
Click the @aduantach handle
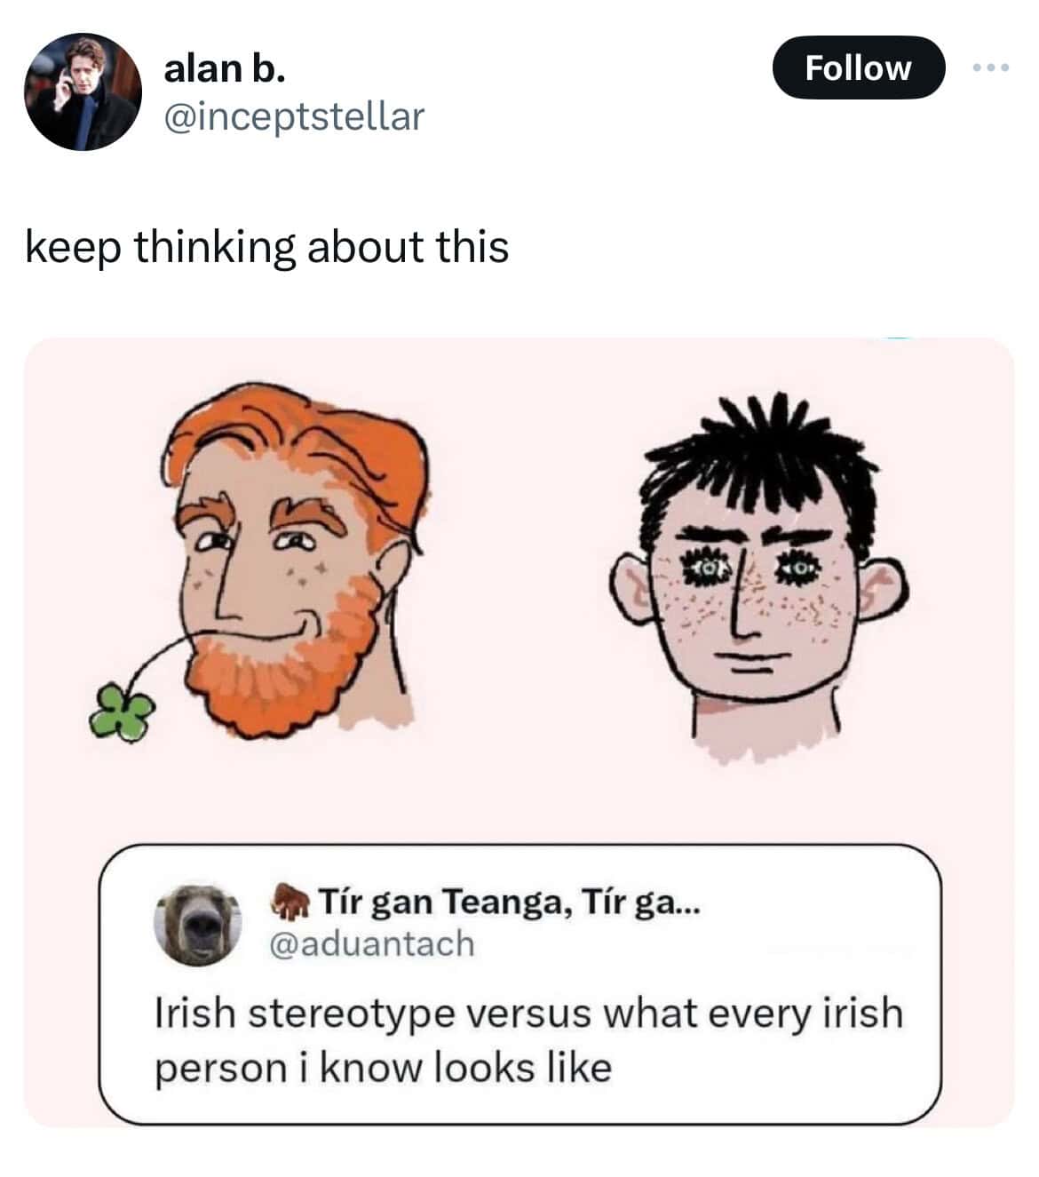(x=371, y=943)
